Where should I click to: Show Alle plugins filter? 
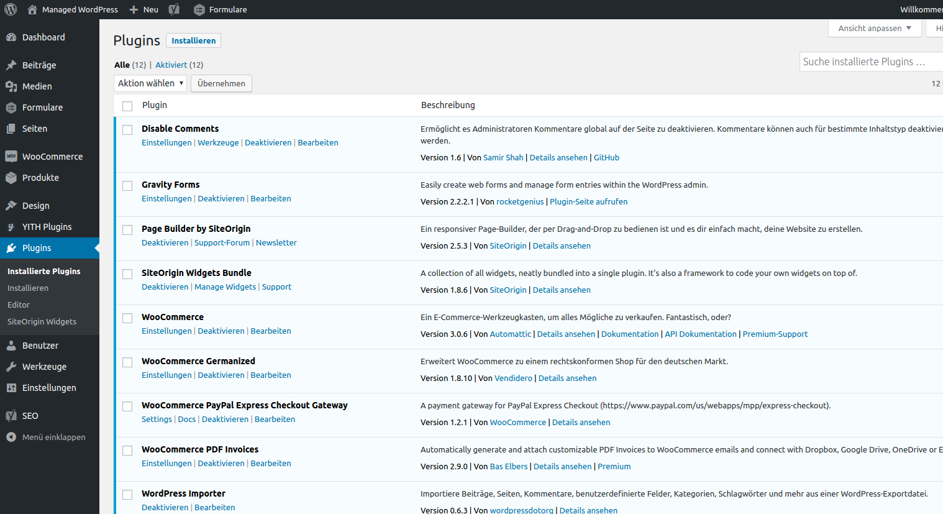122,65
